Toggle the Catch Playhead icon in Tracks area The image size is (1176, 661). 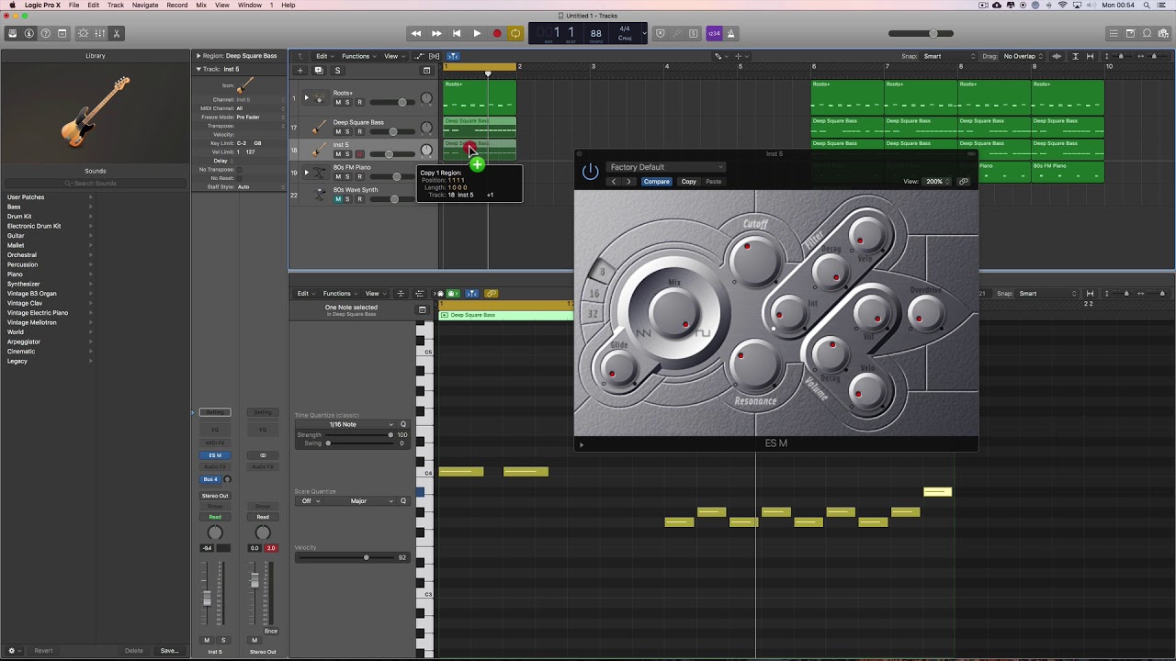[x=453, y=56]
